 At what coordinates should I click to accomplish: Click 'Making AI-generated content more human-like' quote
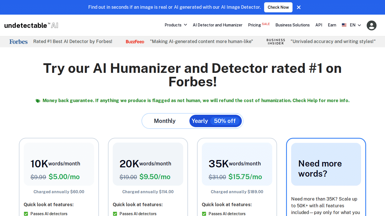click(x=202, y=41)
